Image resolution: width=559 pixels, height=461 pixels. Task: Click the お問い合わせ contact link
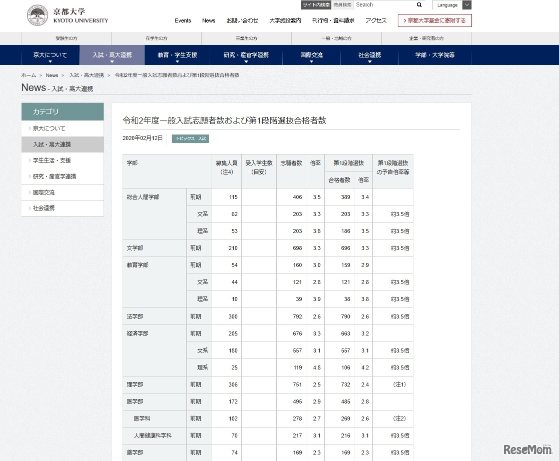tap(243, 21)
